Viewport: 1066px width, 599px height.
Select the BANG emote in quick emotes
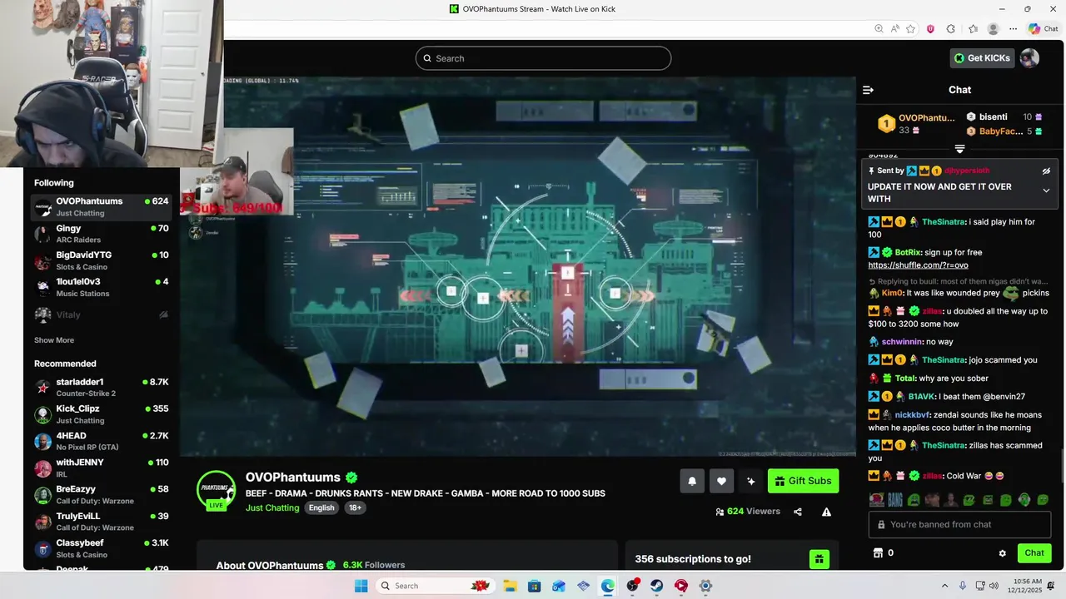(x=895, y=500)
